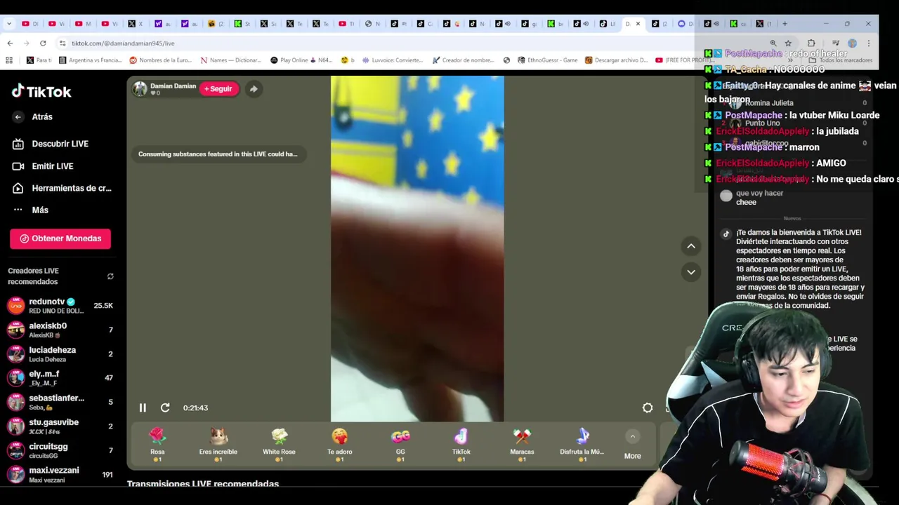Open browser profile avatar
The image size is (899, 505).
click(x=852, y=43)
